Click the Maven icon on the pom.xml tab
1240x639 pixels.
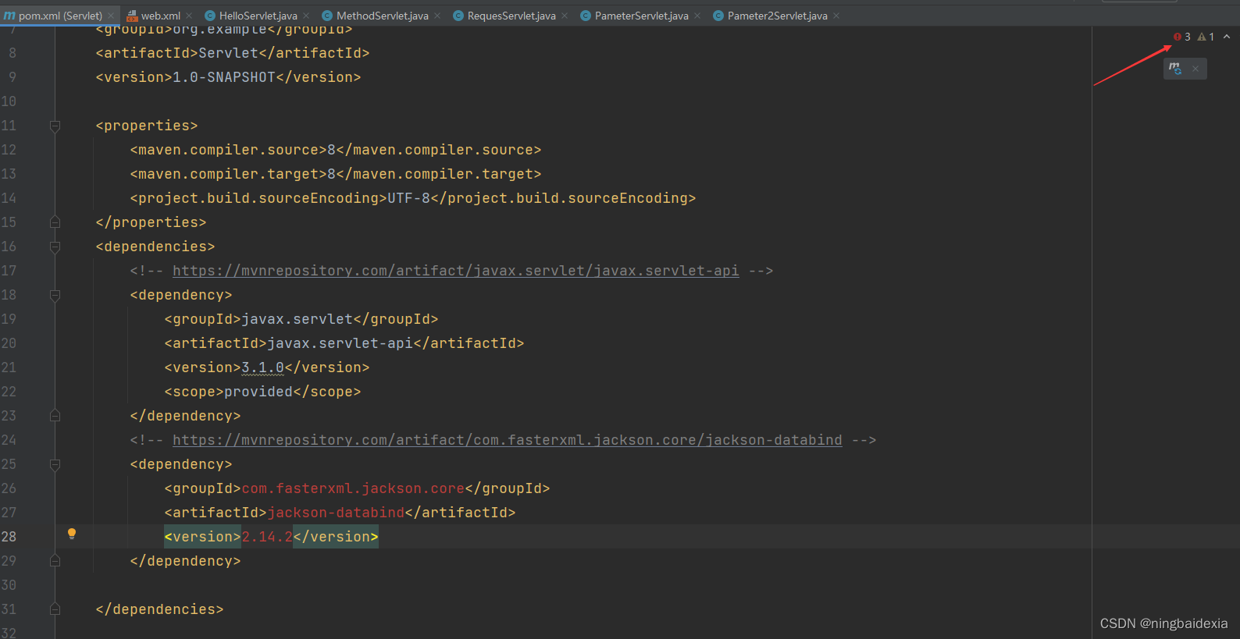pyautogui.click(x=9, y=16)
